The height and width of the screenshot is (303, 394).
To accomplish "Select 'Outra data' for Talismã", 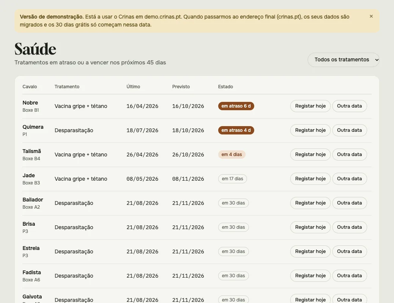I will (x=350, y=155).
